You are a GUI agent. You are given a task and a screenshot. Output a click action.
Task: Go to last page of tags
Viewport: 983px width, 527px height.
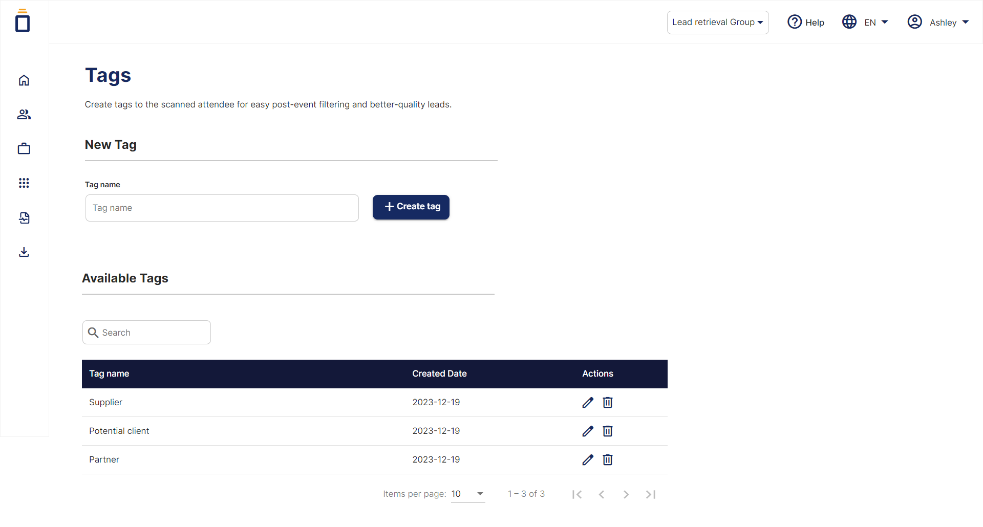(x=651, y=494)
